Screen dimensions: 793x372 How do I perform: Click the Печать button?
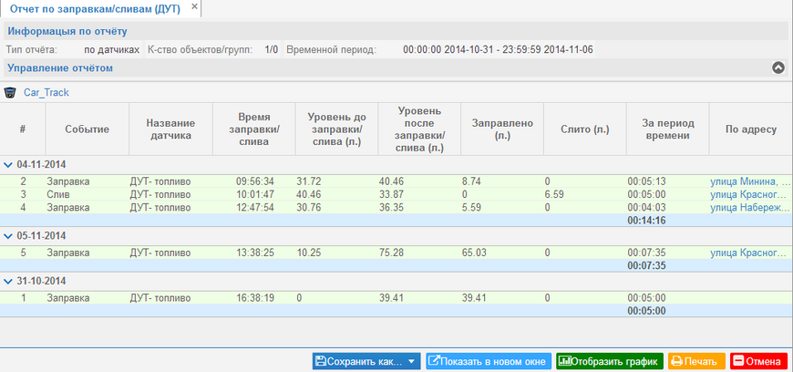click(x=696, y=361)
